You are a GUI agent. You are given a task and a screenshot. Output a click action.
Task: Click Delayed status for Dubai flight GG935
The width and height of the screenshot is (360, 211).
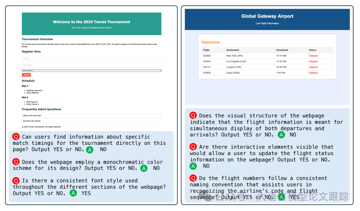tap(313, 73)
